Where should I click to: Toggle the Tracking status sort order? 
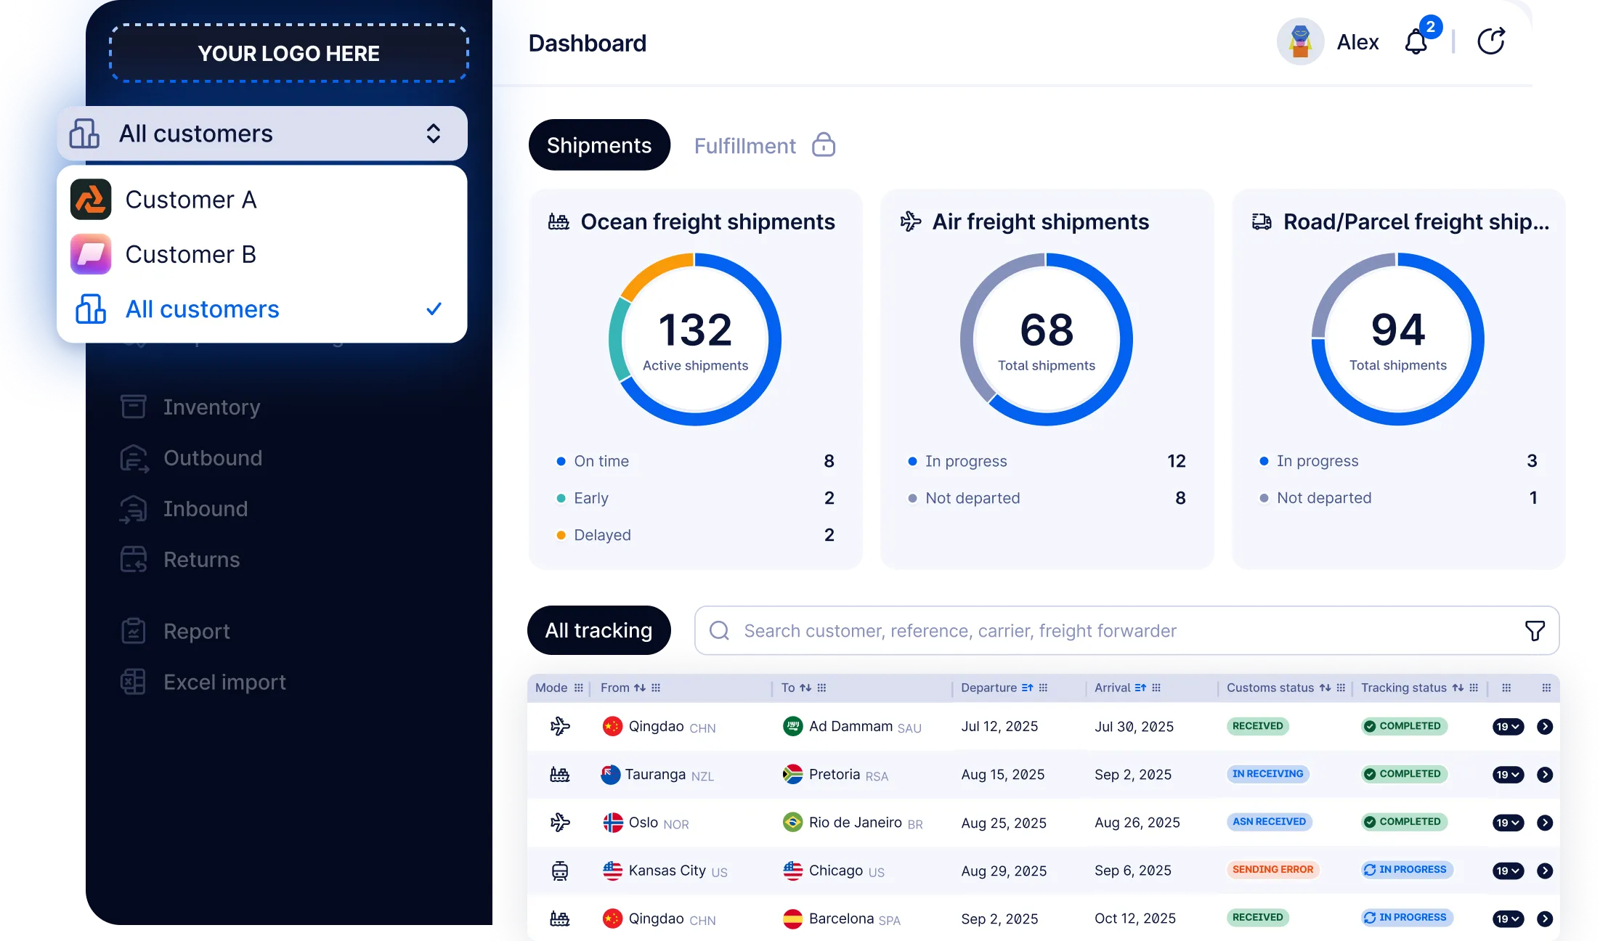1458,688
